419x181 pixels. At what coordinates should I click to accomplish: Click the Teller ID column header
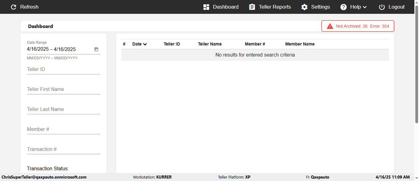(x=172, y=44)
